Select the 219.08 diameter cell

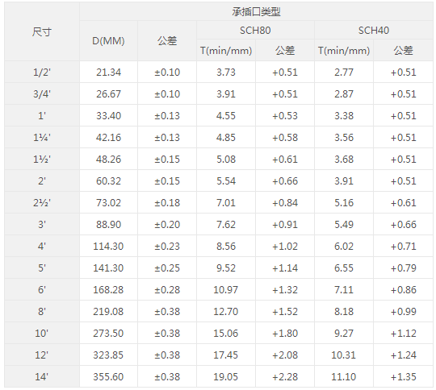(108, 312)
